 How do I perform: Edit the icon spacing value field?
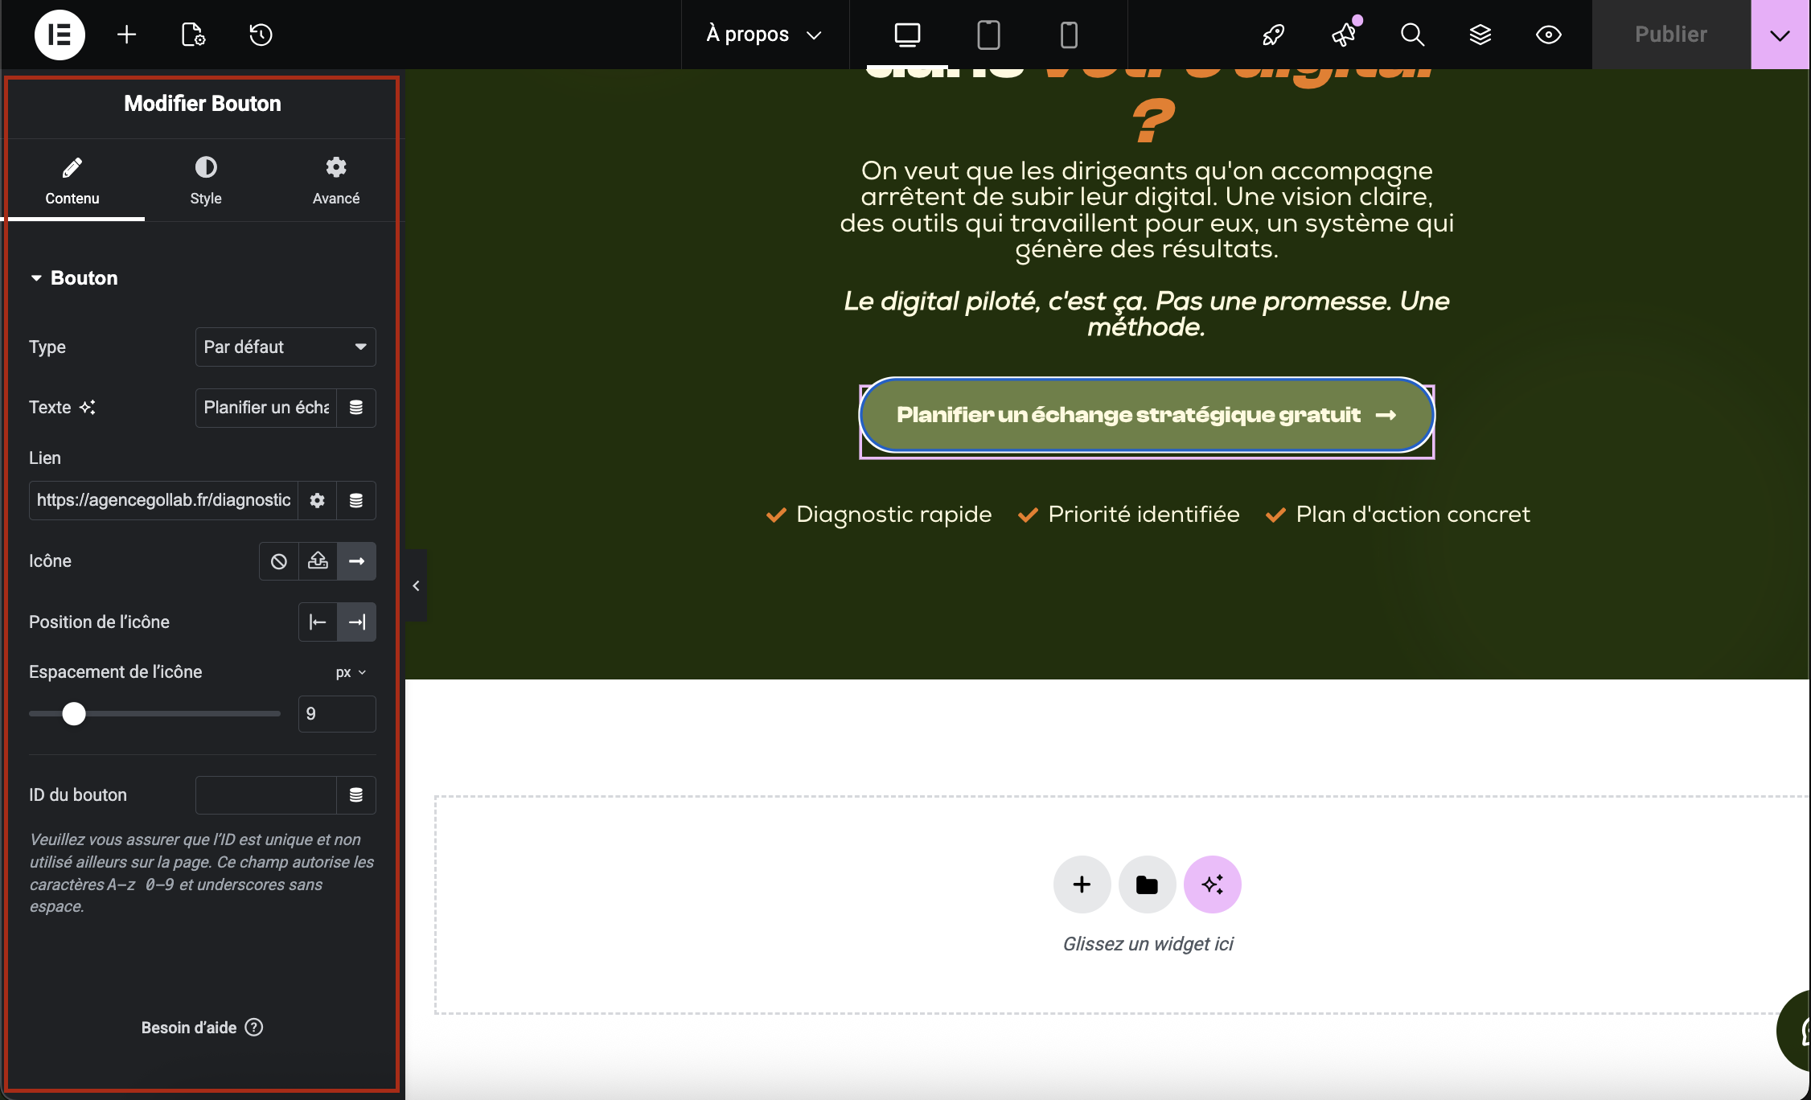click(x=337, y=714)
